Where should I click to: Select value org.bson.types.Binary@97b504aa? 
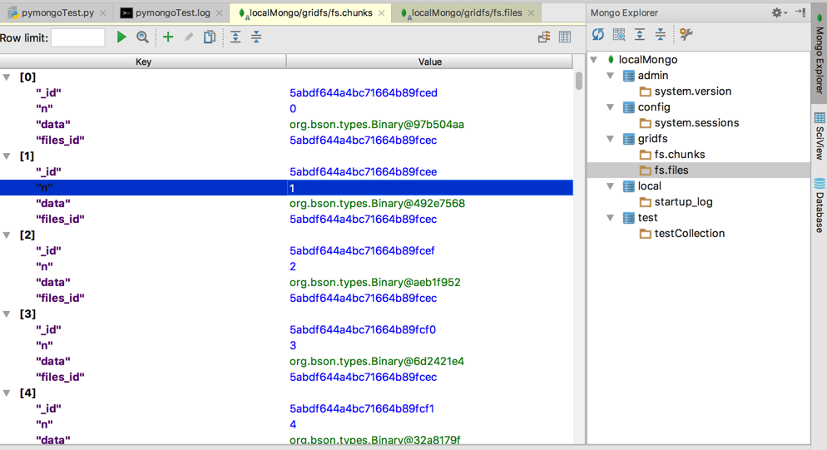pyautogui.click(x=377, y=125)
